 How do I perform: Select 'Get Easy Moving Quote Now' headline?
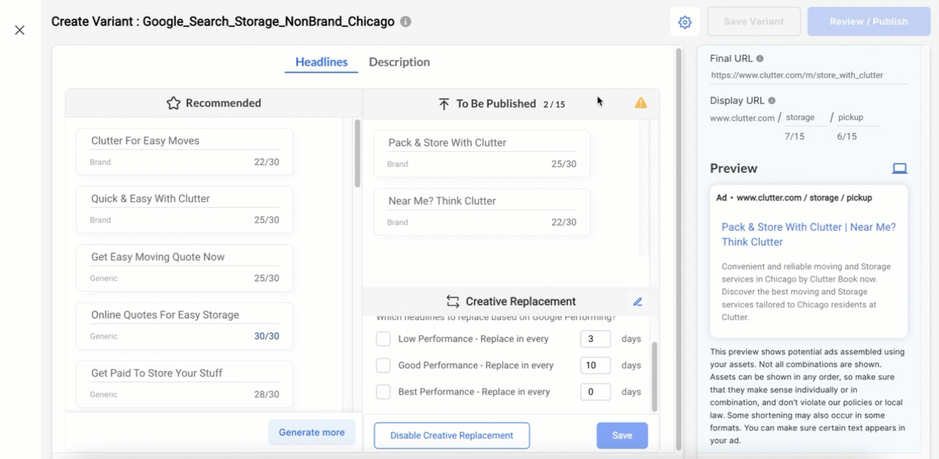185,268
